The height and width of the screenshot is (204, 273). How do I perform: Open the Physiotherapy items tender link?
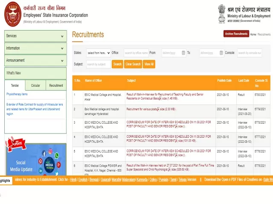(17, 94)
